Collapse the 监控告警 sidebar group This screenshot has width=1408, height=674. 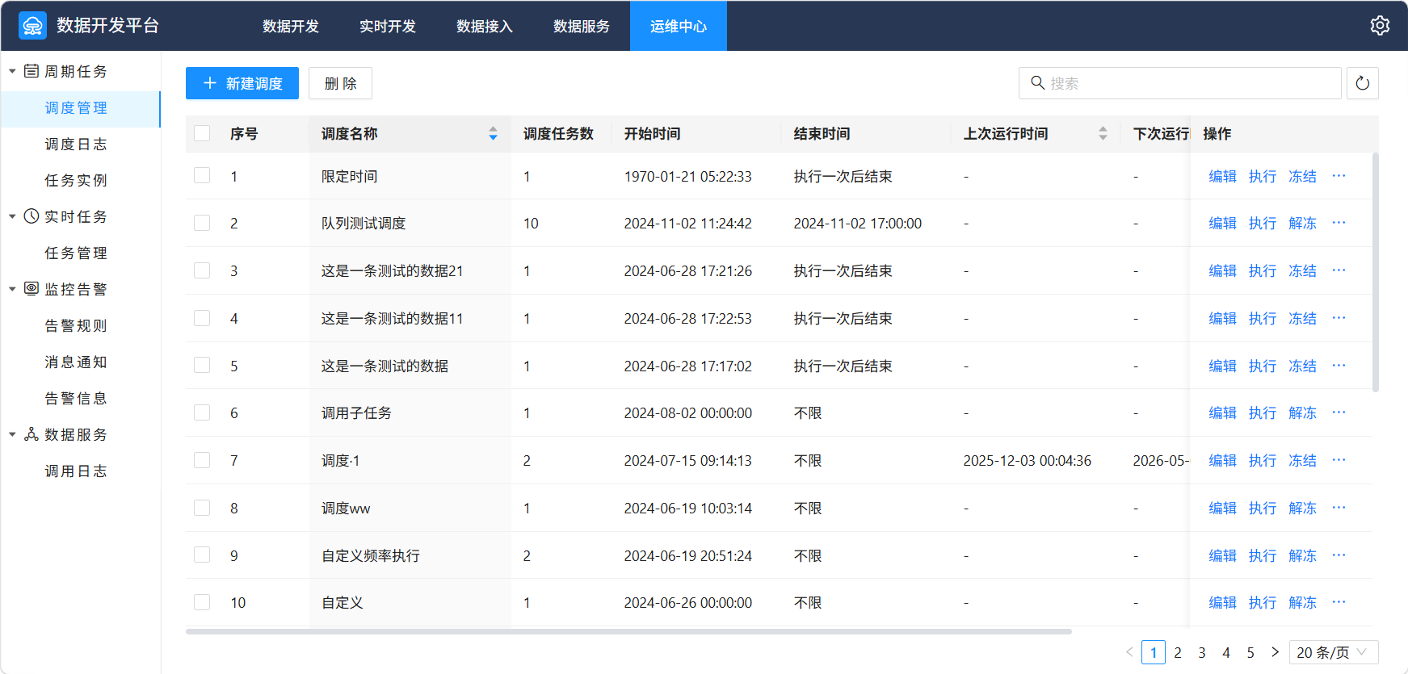tap(12, 289)
